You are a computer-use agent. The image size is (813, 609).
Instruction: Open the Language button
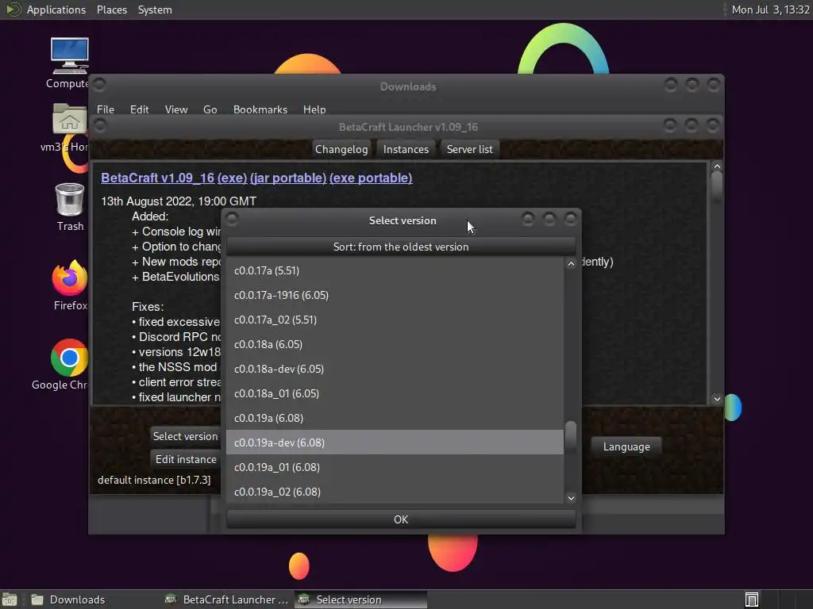click(626, 446)
